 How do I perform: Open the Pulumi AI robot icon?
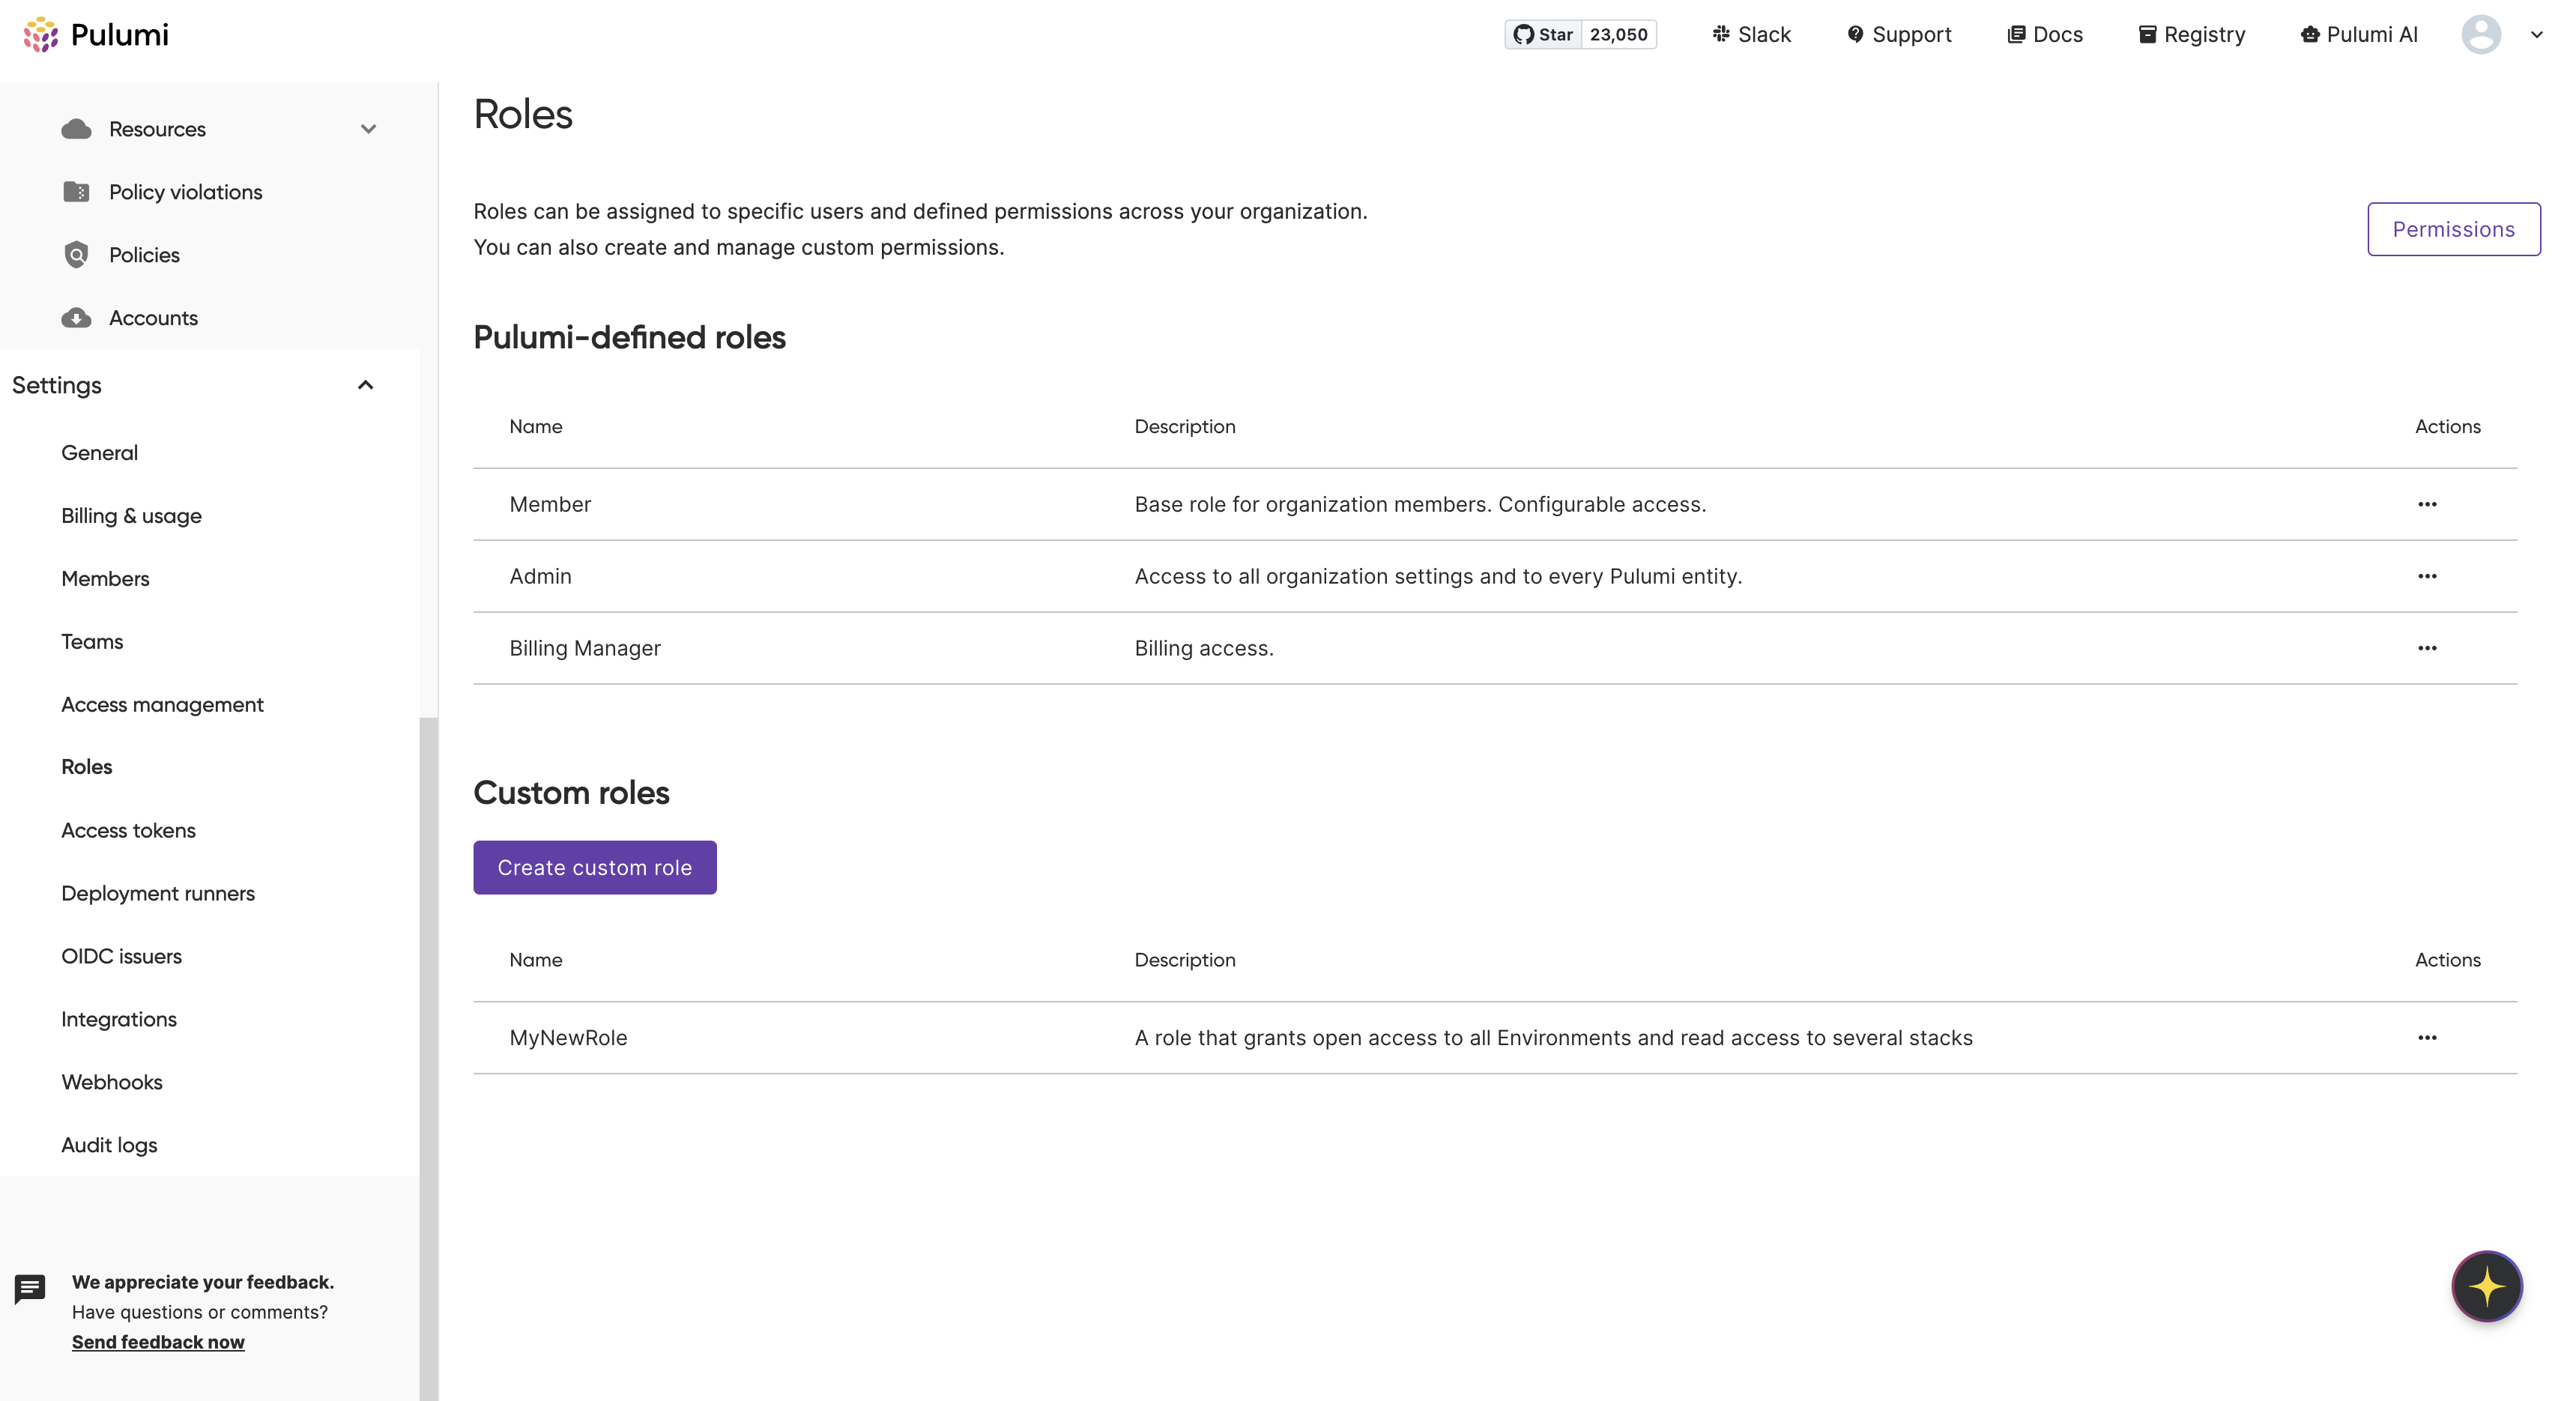pos(2309,34)
